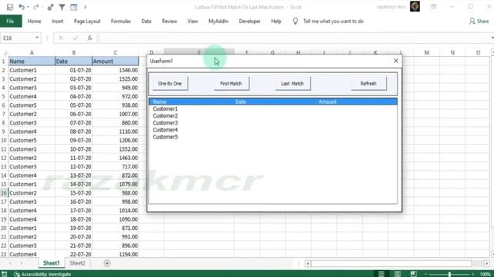Click cell with amount 1546.00
Image resolution: width=494 pixels, height=277 pixels.
point(115,70)
